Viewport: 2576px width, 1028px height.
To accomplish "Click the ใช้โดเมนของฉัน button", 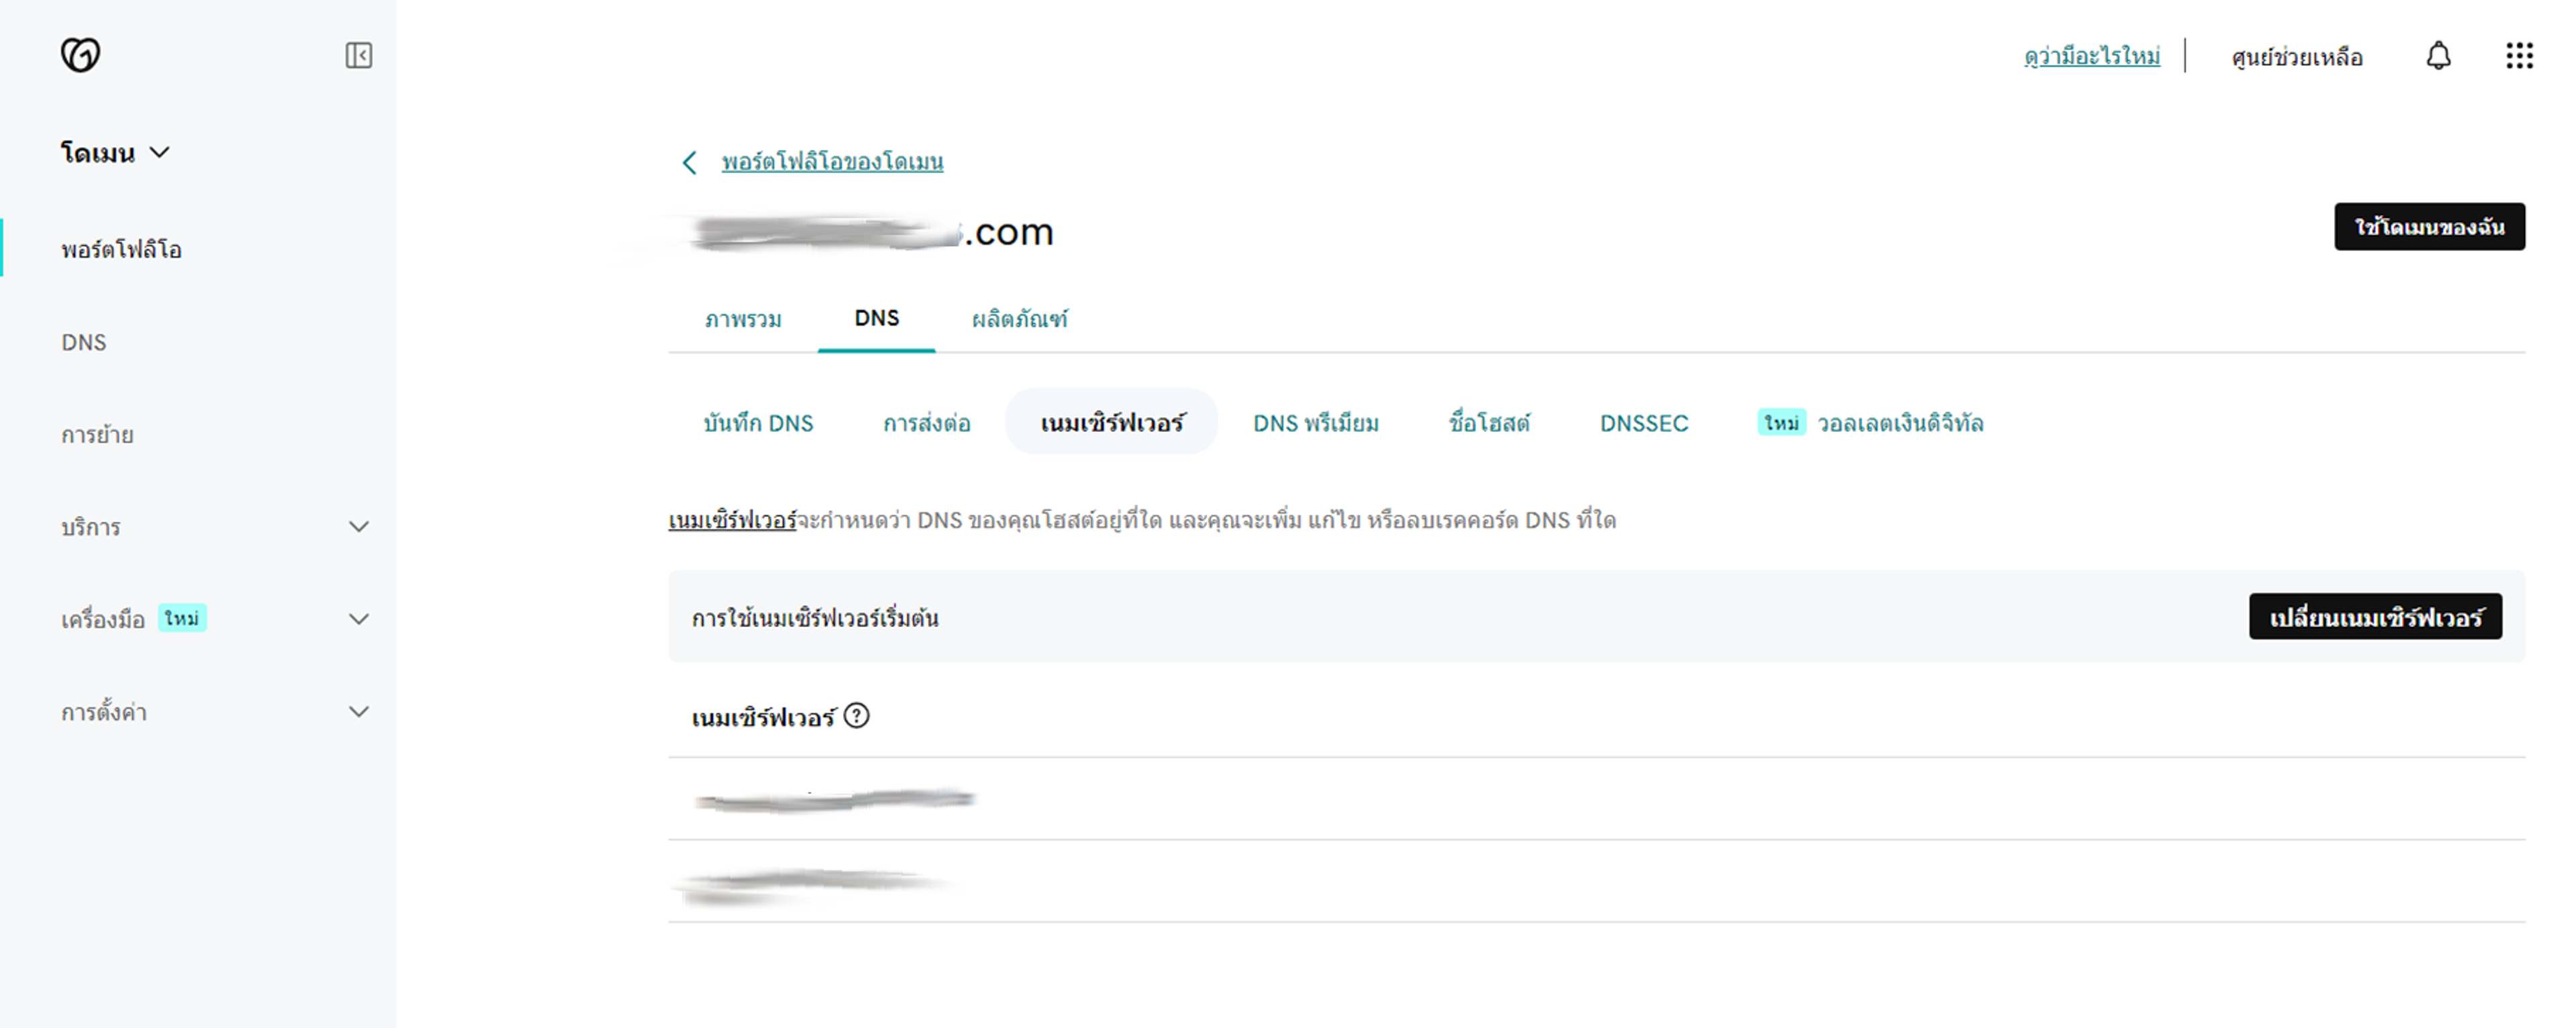I will (2428, 227).
